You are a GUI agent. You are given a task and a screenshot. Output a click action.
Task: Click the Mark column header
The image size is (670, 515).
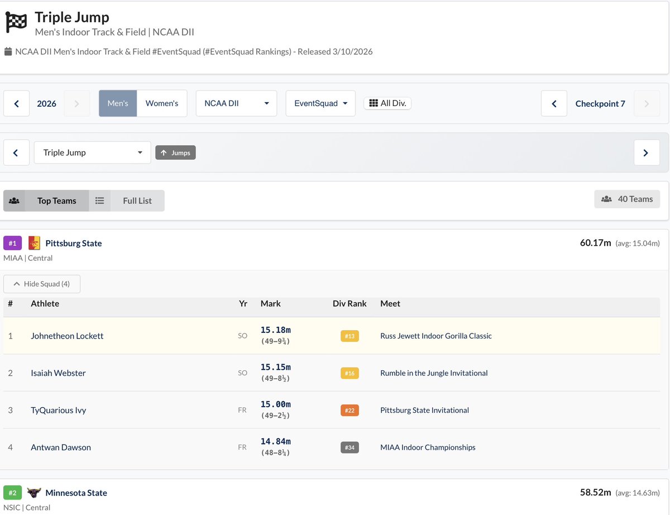(x=271, y=303)
